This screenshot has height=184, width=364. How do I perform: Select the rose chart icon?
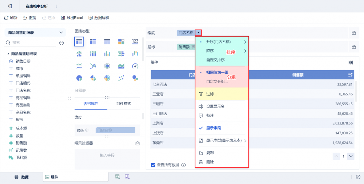coord(93,78)
